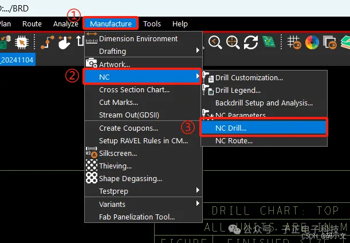Open the Route menu

[32, 23]
